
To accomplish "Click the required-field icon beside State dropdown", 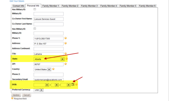I will tap(67, 58).
